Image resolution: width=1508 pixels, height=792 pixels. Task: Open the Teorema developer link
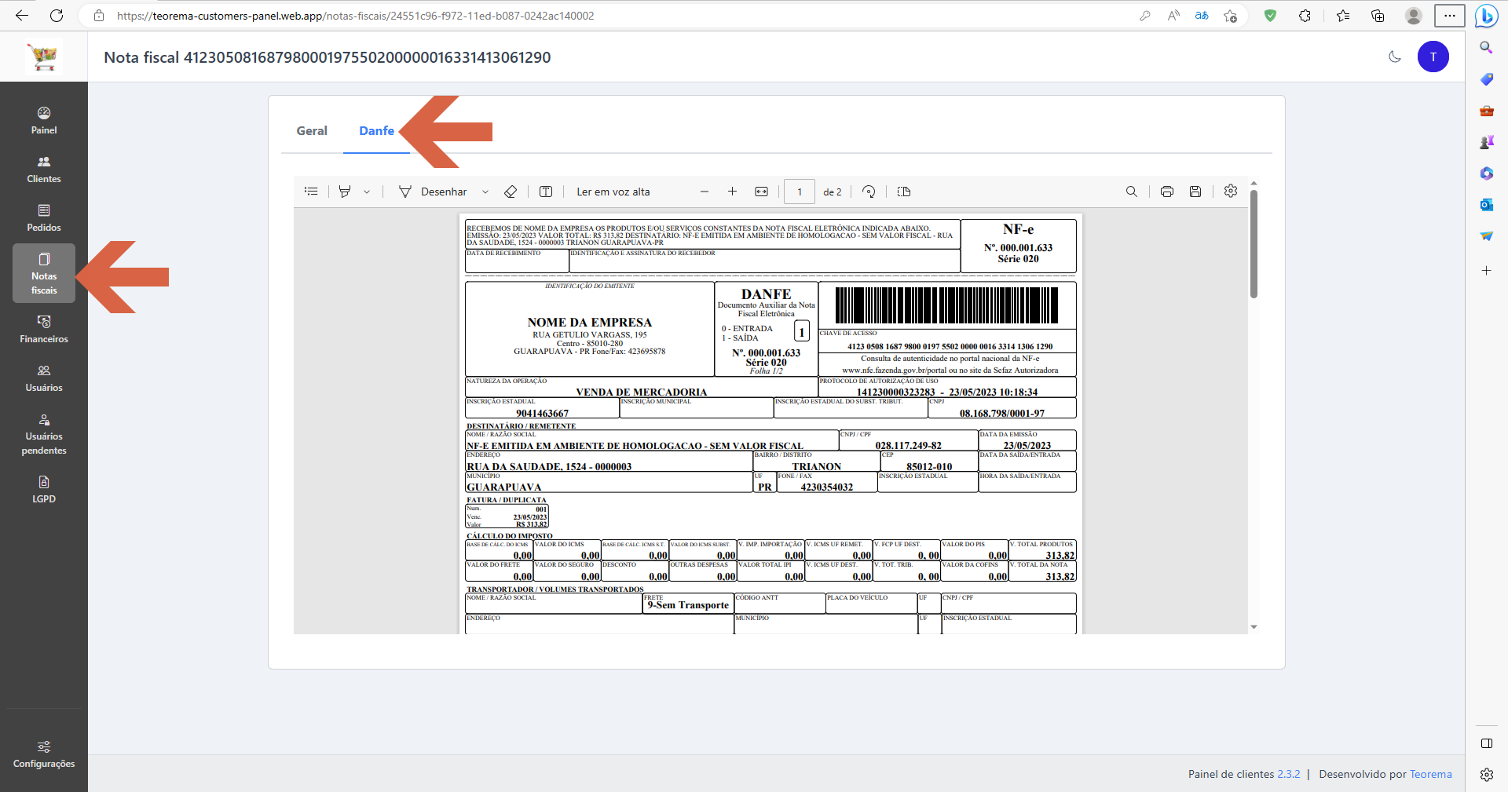click(1430, 774)
